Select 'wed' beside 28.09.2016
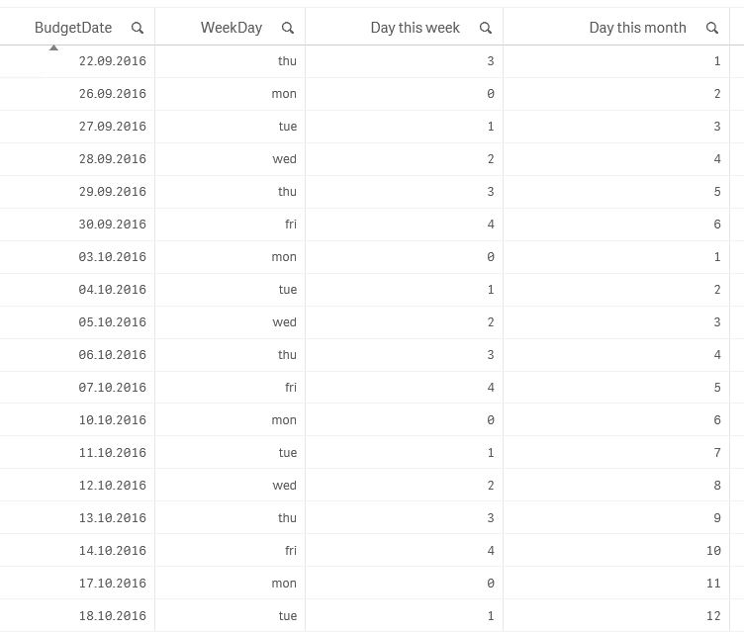The height and width of the screenshot is (632, 744). pos(284,159)
